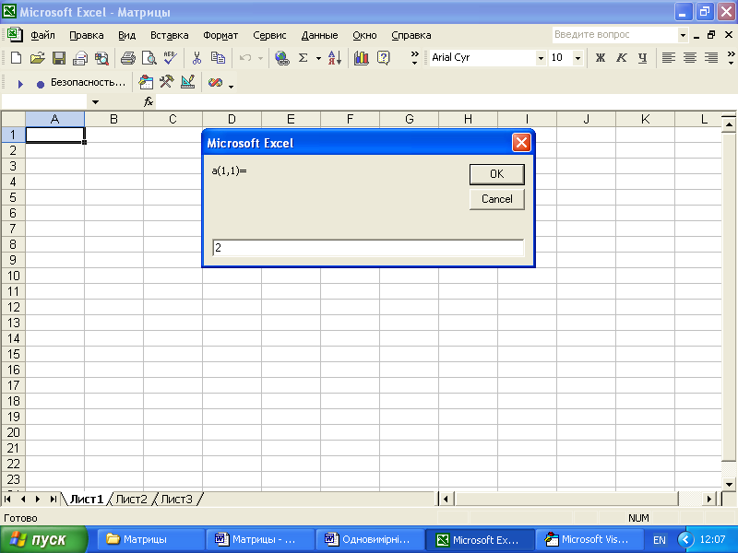This screenshot has height=553, width=738.
Task: Toggle underline formatting (Ч)
Action: pyautogui.click(x=642, y=58)
